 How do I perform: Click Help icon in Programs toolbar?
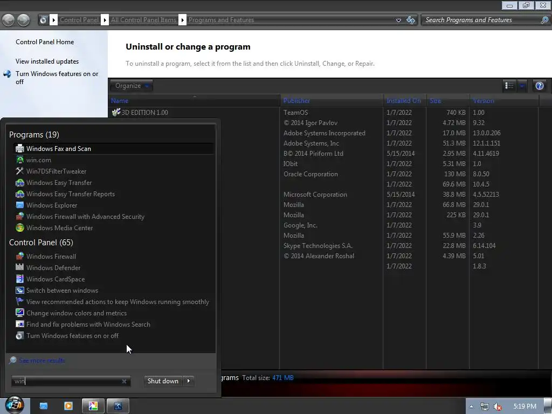[x=539, y=86]
